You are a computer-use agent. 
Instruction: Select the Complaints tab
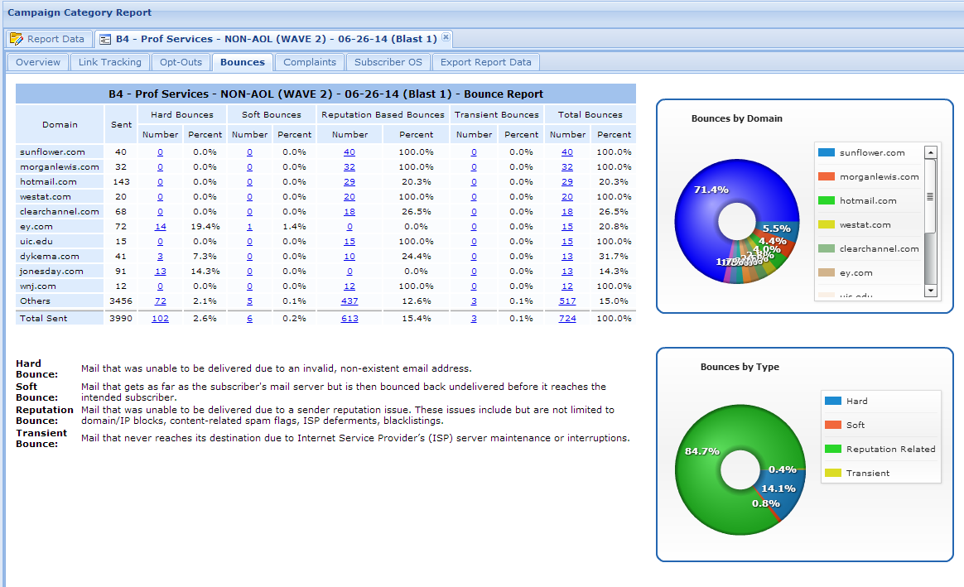tap(310, 62)
